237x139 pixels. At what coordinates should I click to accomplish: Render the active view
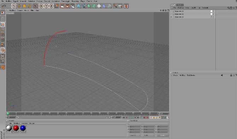point(62,6)
